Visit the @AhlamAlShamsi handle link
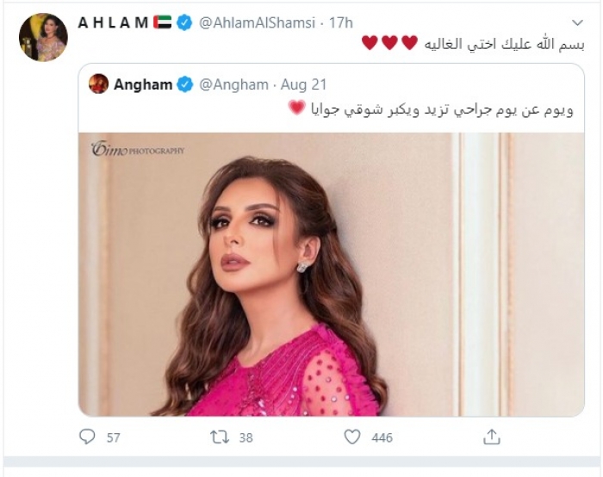Screen dimensions: 603x477 [x=257, y=22]
